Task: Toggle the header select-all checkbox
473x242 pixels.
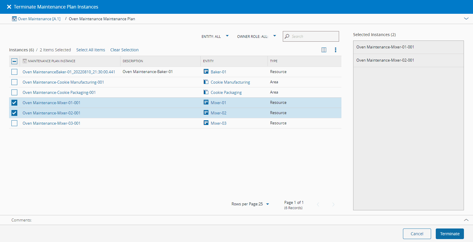Action: coord(14,61)
